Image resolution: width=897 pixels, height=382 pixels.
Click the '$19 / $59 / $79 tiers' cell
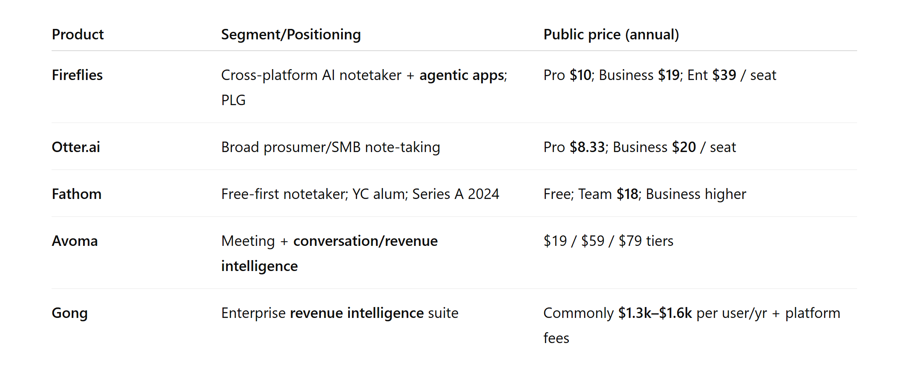point(608,241)
